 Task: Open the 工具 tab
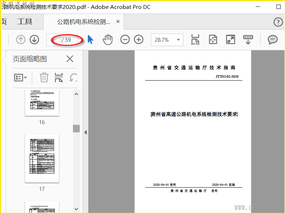coord(25,22)
